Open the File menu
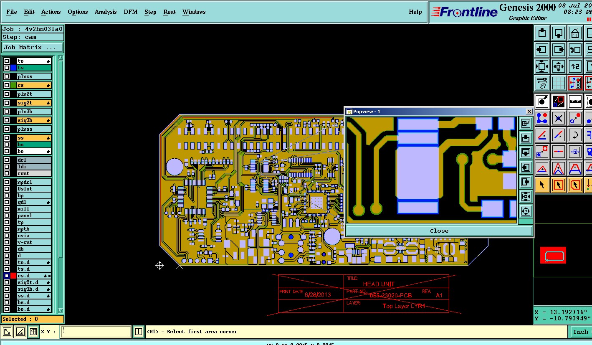The height and width of the screenshot is (345, 592). click(12, 12)
